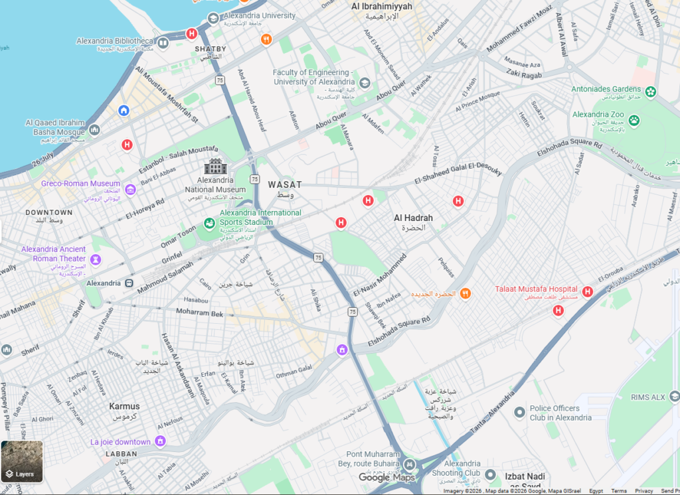Open the Privacy link in footer
Screen dimensions: 680x495
pyautogui.click(x=644, y=491)
